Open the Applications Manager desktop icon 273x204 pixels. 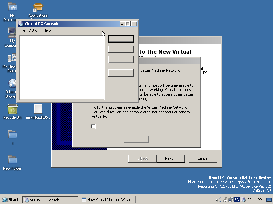[38, 7]
